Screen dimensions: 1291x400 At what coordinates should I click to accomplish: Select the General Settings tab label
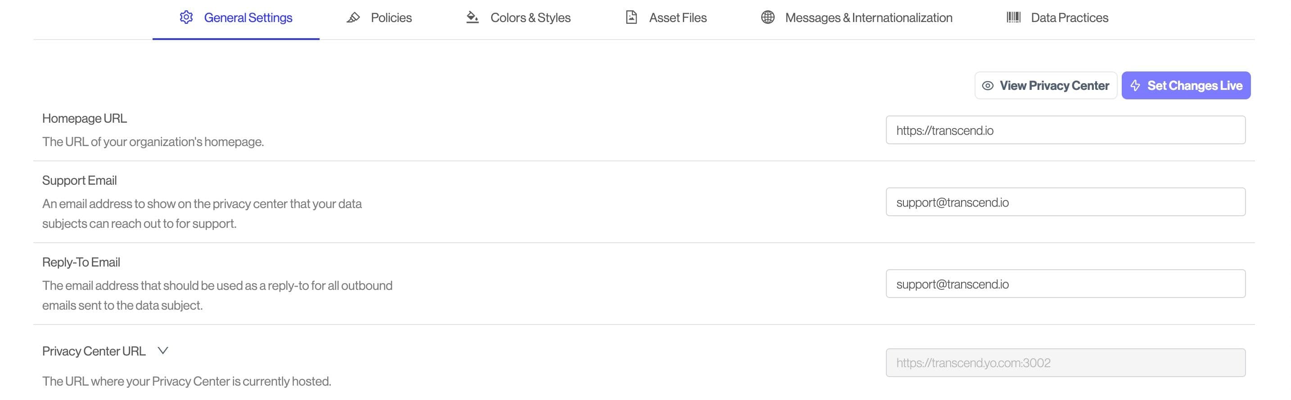tap(248, 18)
